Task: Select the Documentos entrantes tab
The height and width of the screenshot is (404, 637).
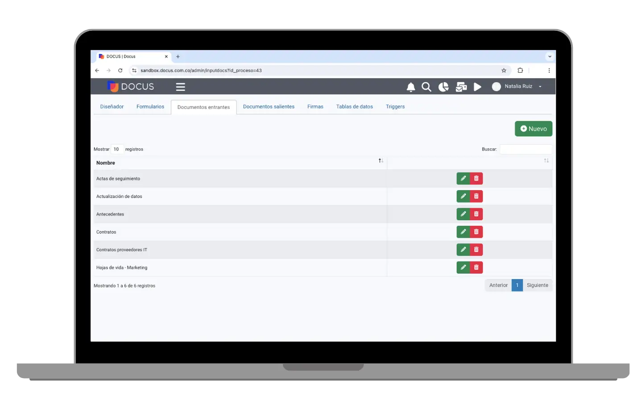Action: (x=203, y=107)
